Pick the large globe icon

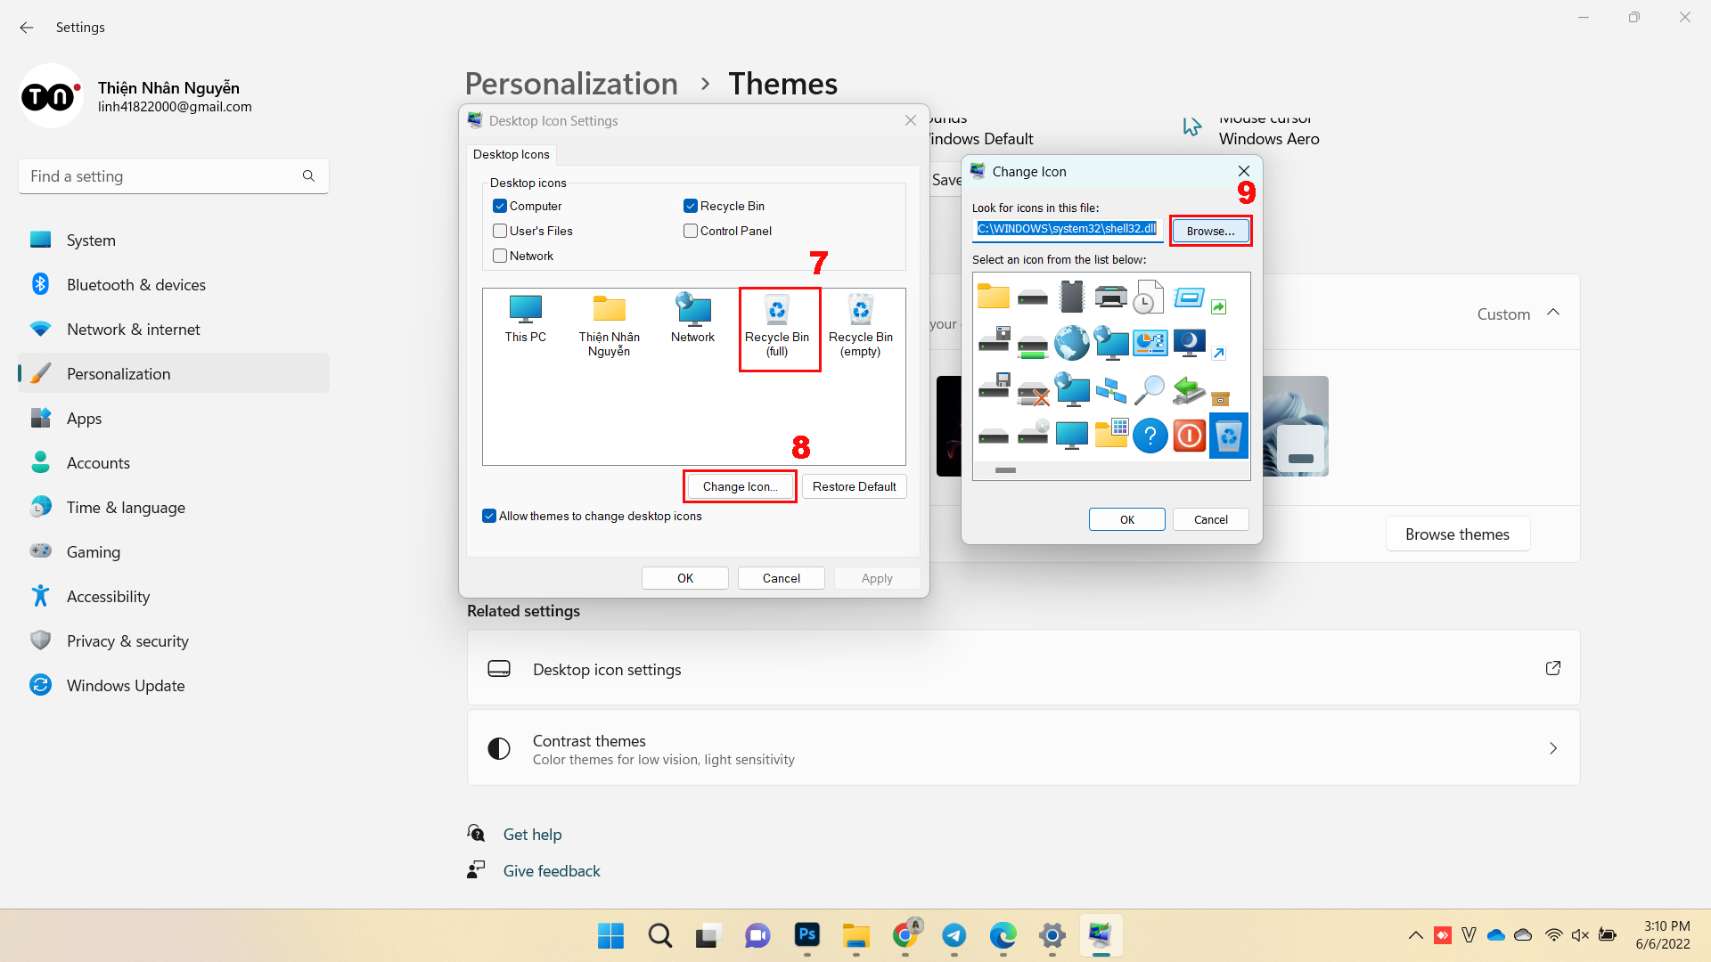[1071, 342]
